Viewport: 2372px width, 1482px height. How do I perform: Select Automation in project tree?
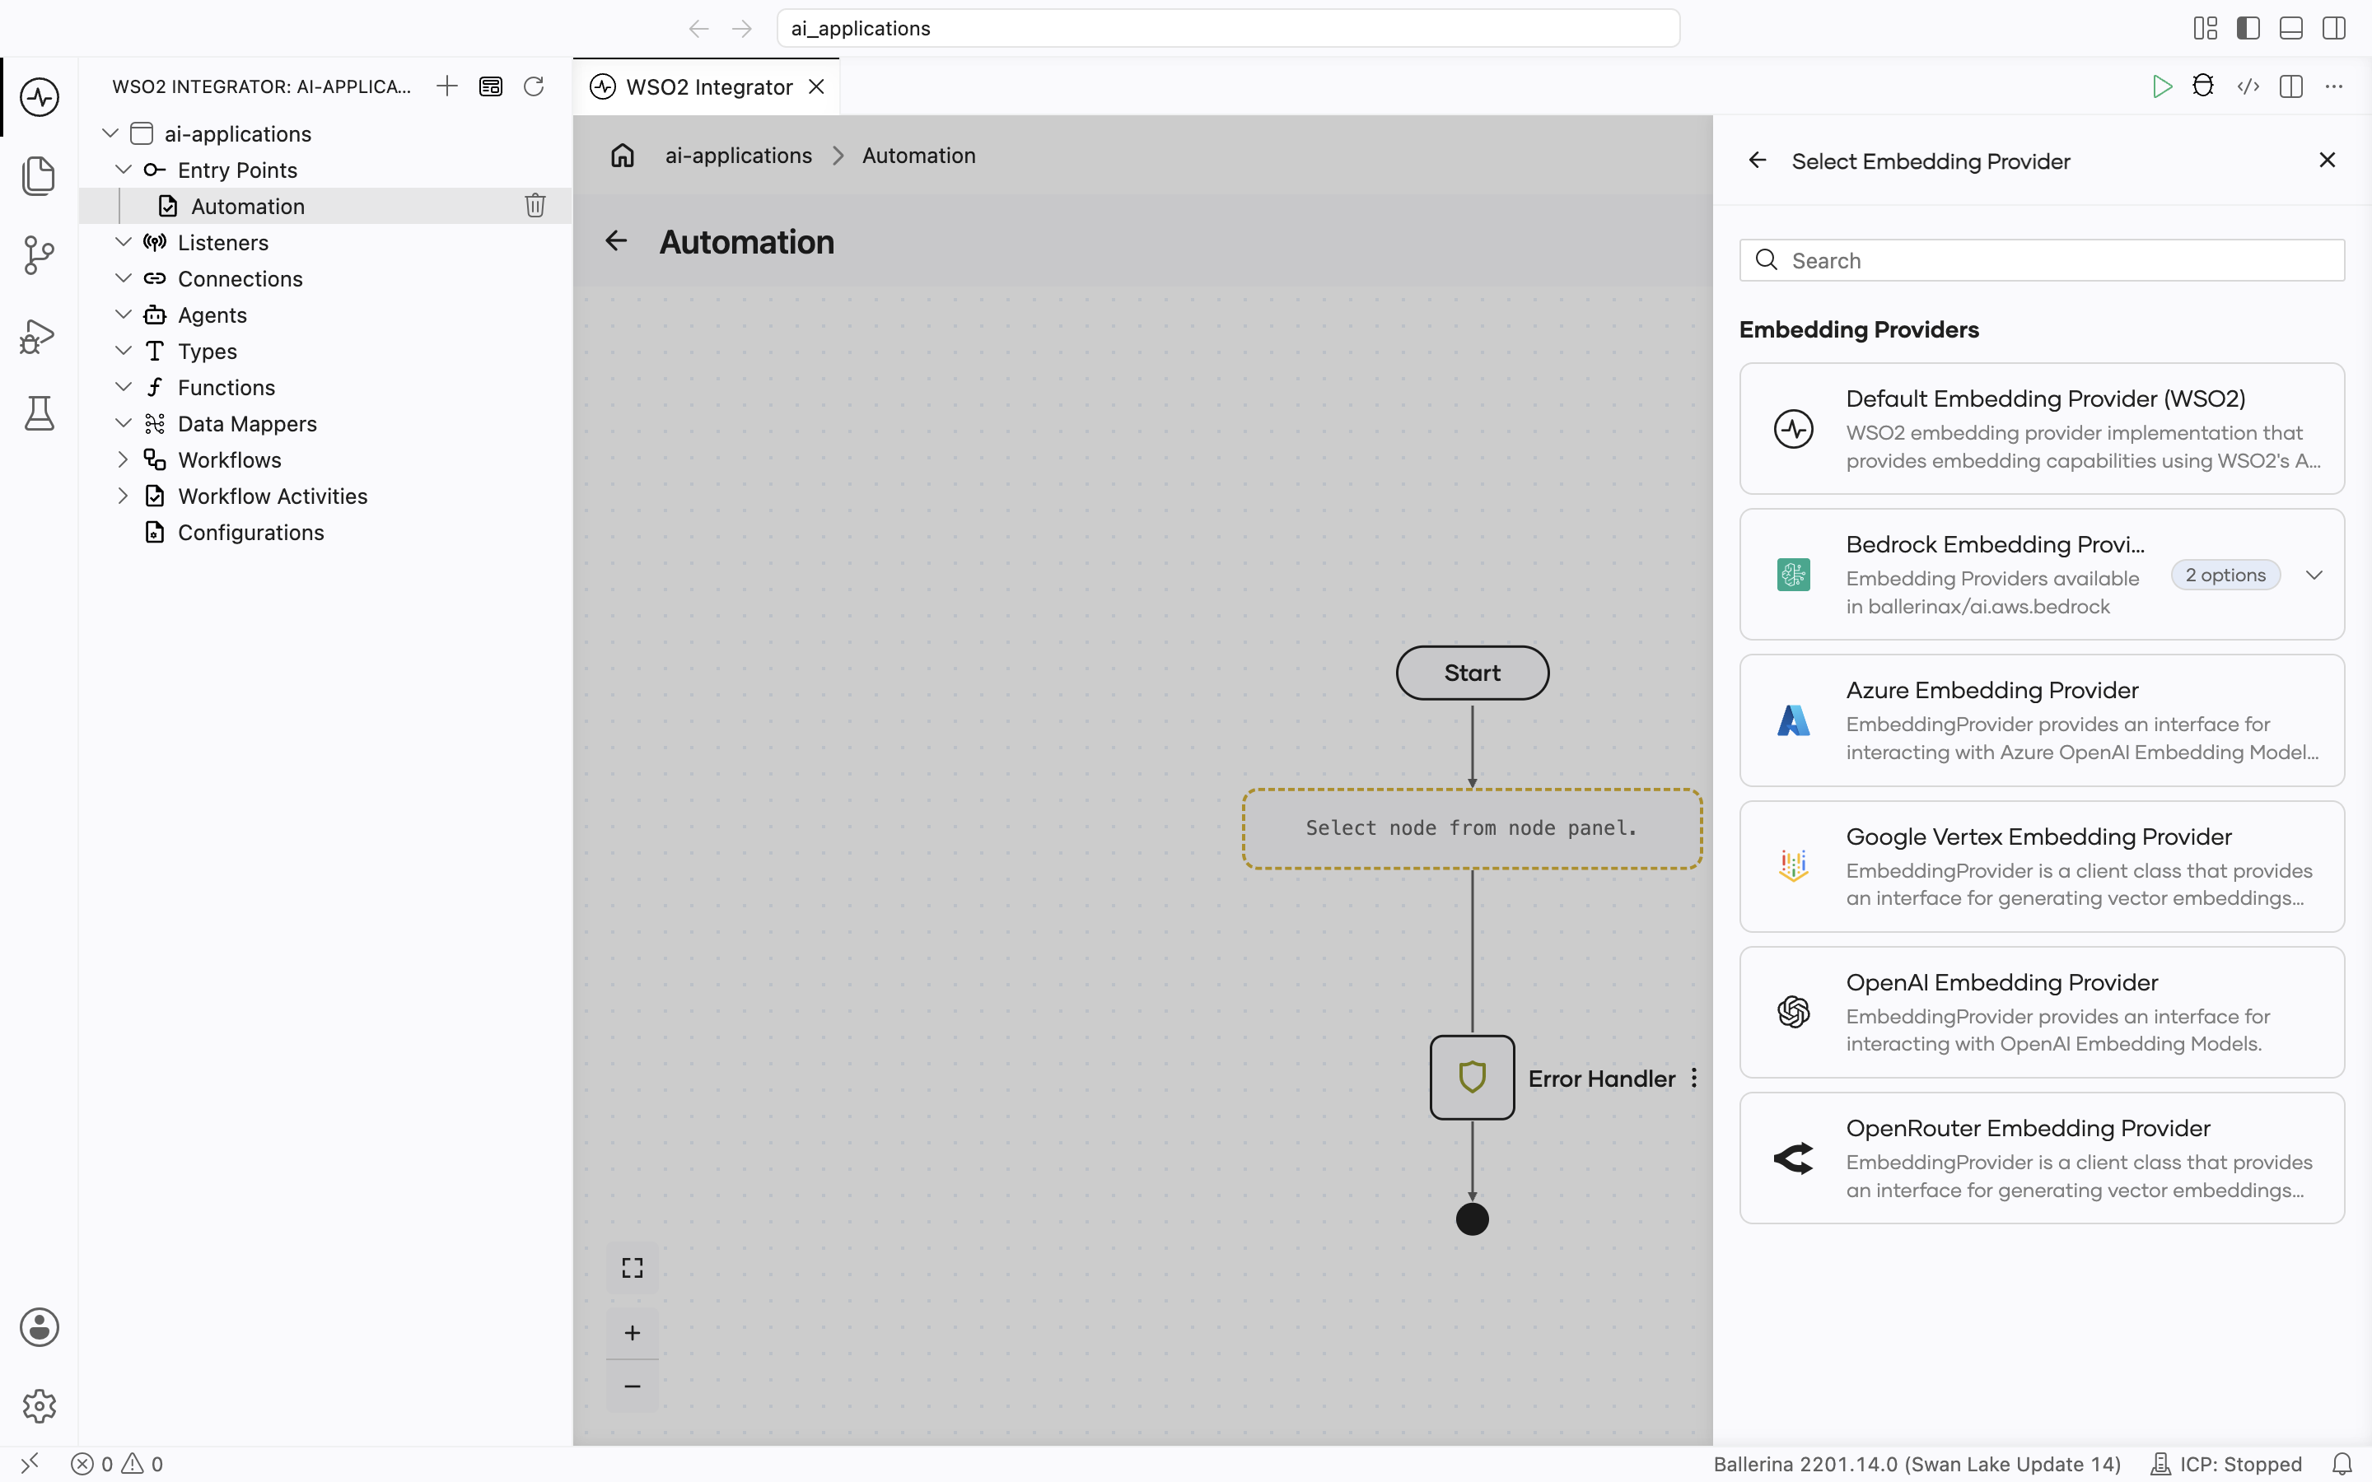248,206
